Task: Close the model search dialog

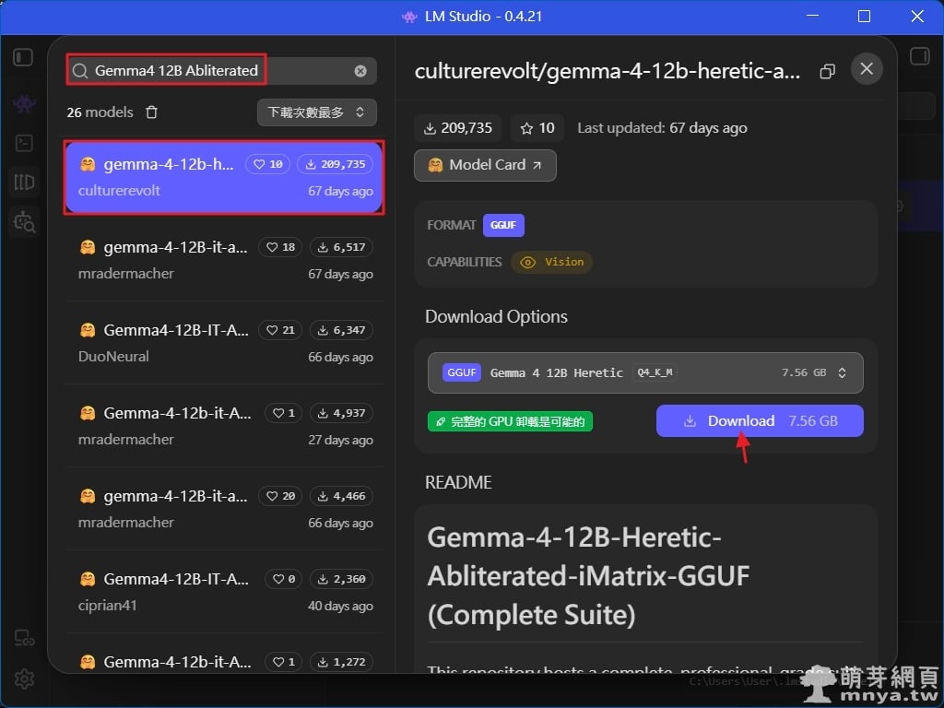Action: (x=867, y=68)
